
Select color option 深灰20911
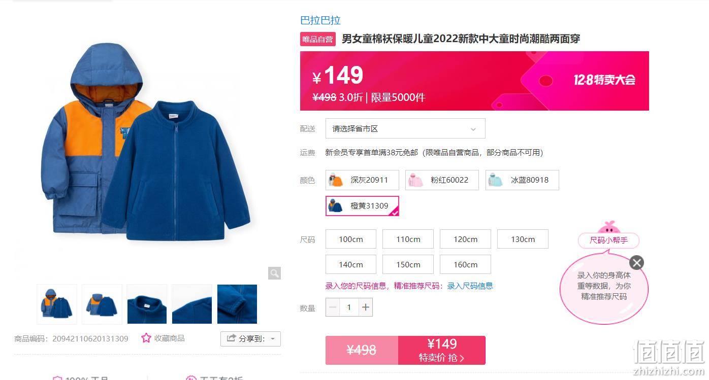(x=362, y=180)
